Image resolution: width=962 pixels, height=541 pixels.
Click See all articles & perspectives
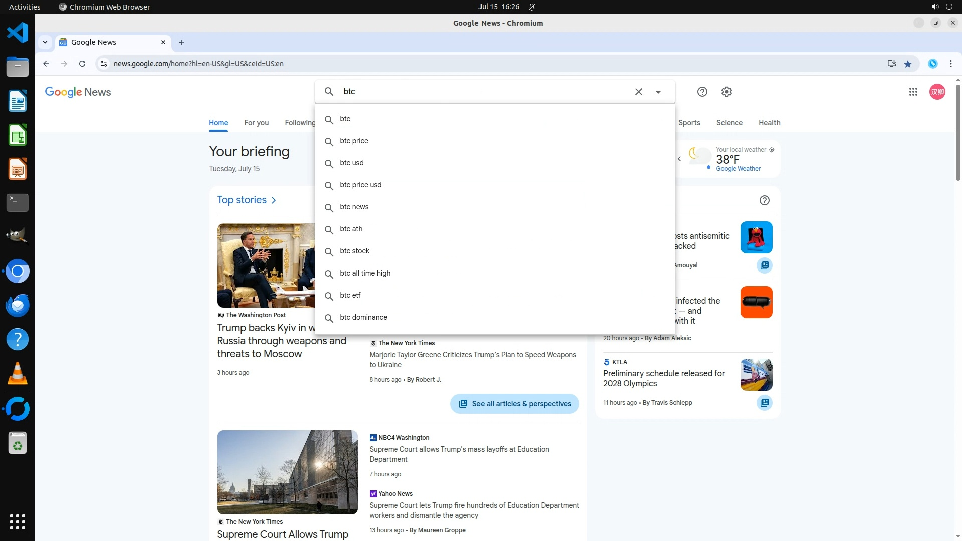515,404
